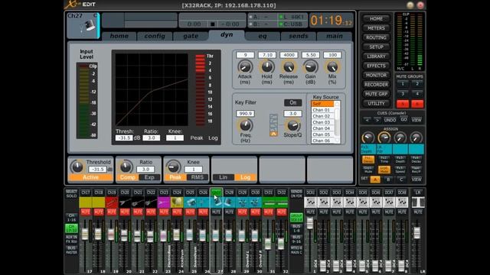Image resolution: width=490 pixels, height=275 pixels.
Task: Select Lin response mode
Action: [x=223, y=177]
